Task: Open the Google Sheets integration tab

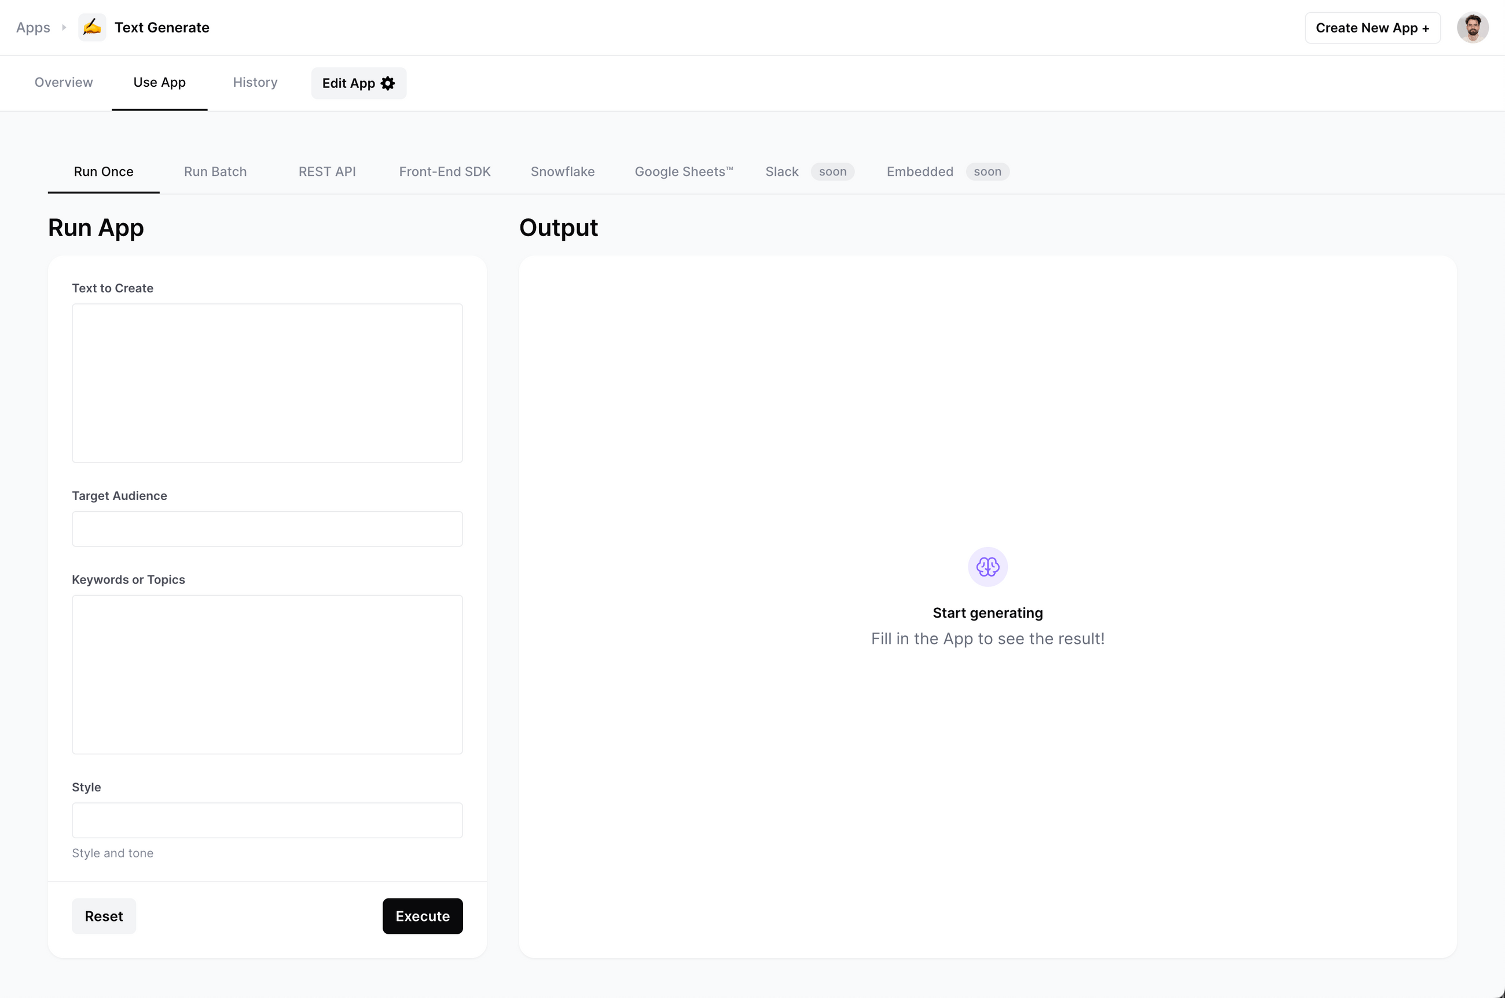Action: pyautogui.click(x=684, y=172)
